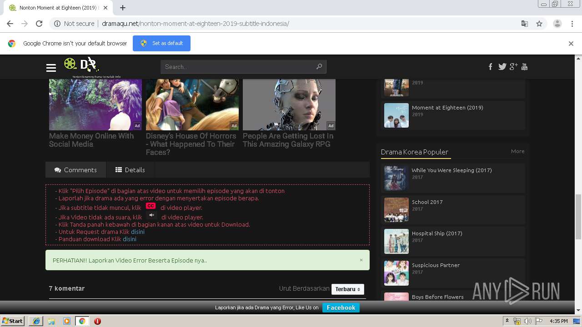Image resolution: width=582 pixels, height=327 pixels.
Task: Open the Google Plus icon in header
Action: [514, 67]
